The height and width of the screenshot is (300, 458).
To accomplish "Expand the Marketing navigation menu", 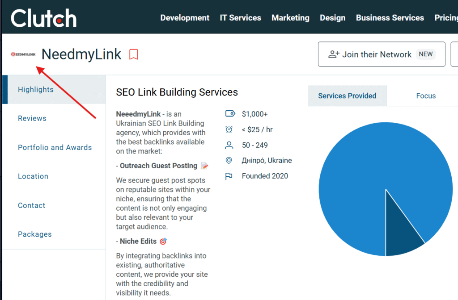I will (x=290, y=18).
